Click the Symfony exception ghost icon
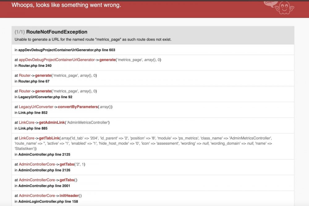Screen dimensions: 309x206 [x=284, y=7]
